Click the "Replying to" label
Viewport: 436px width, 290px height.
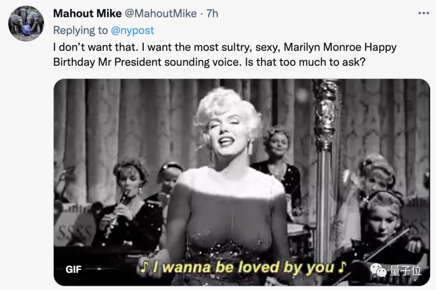coord(81,30)
